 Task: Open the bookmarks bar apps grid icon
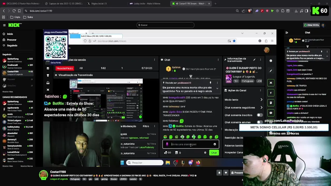point(3,17)
